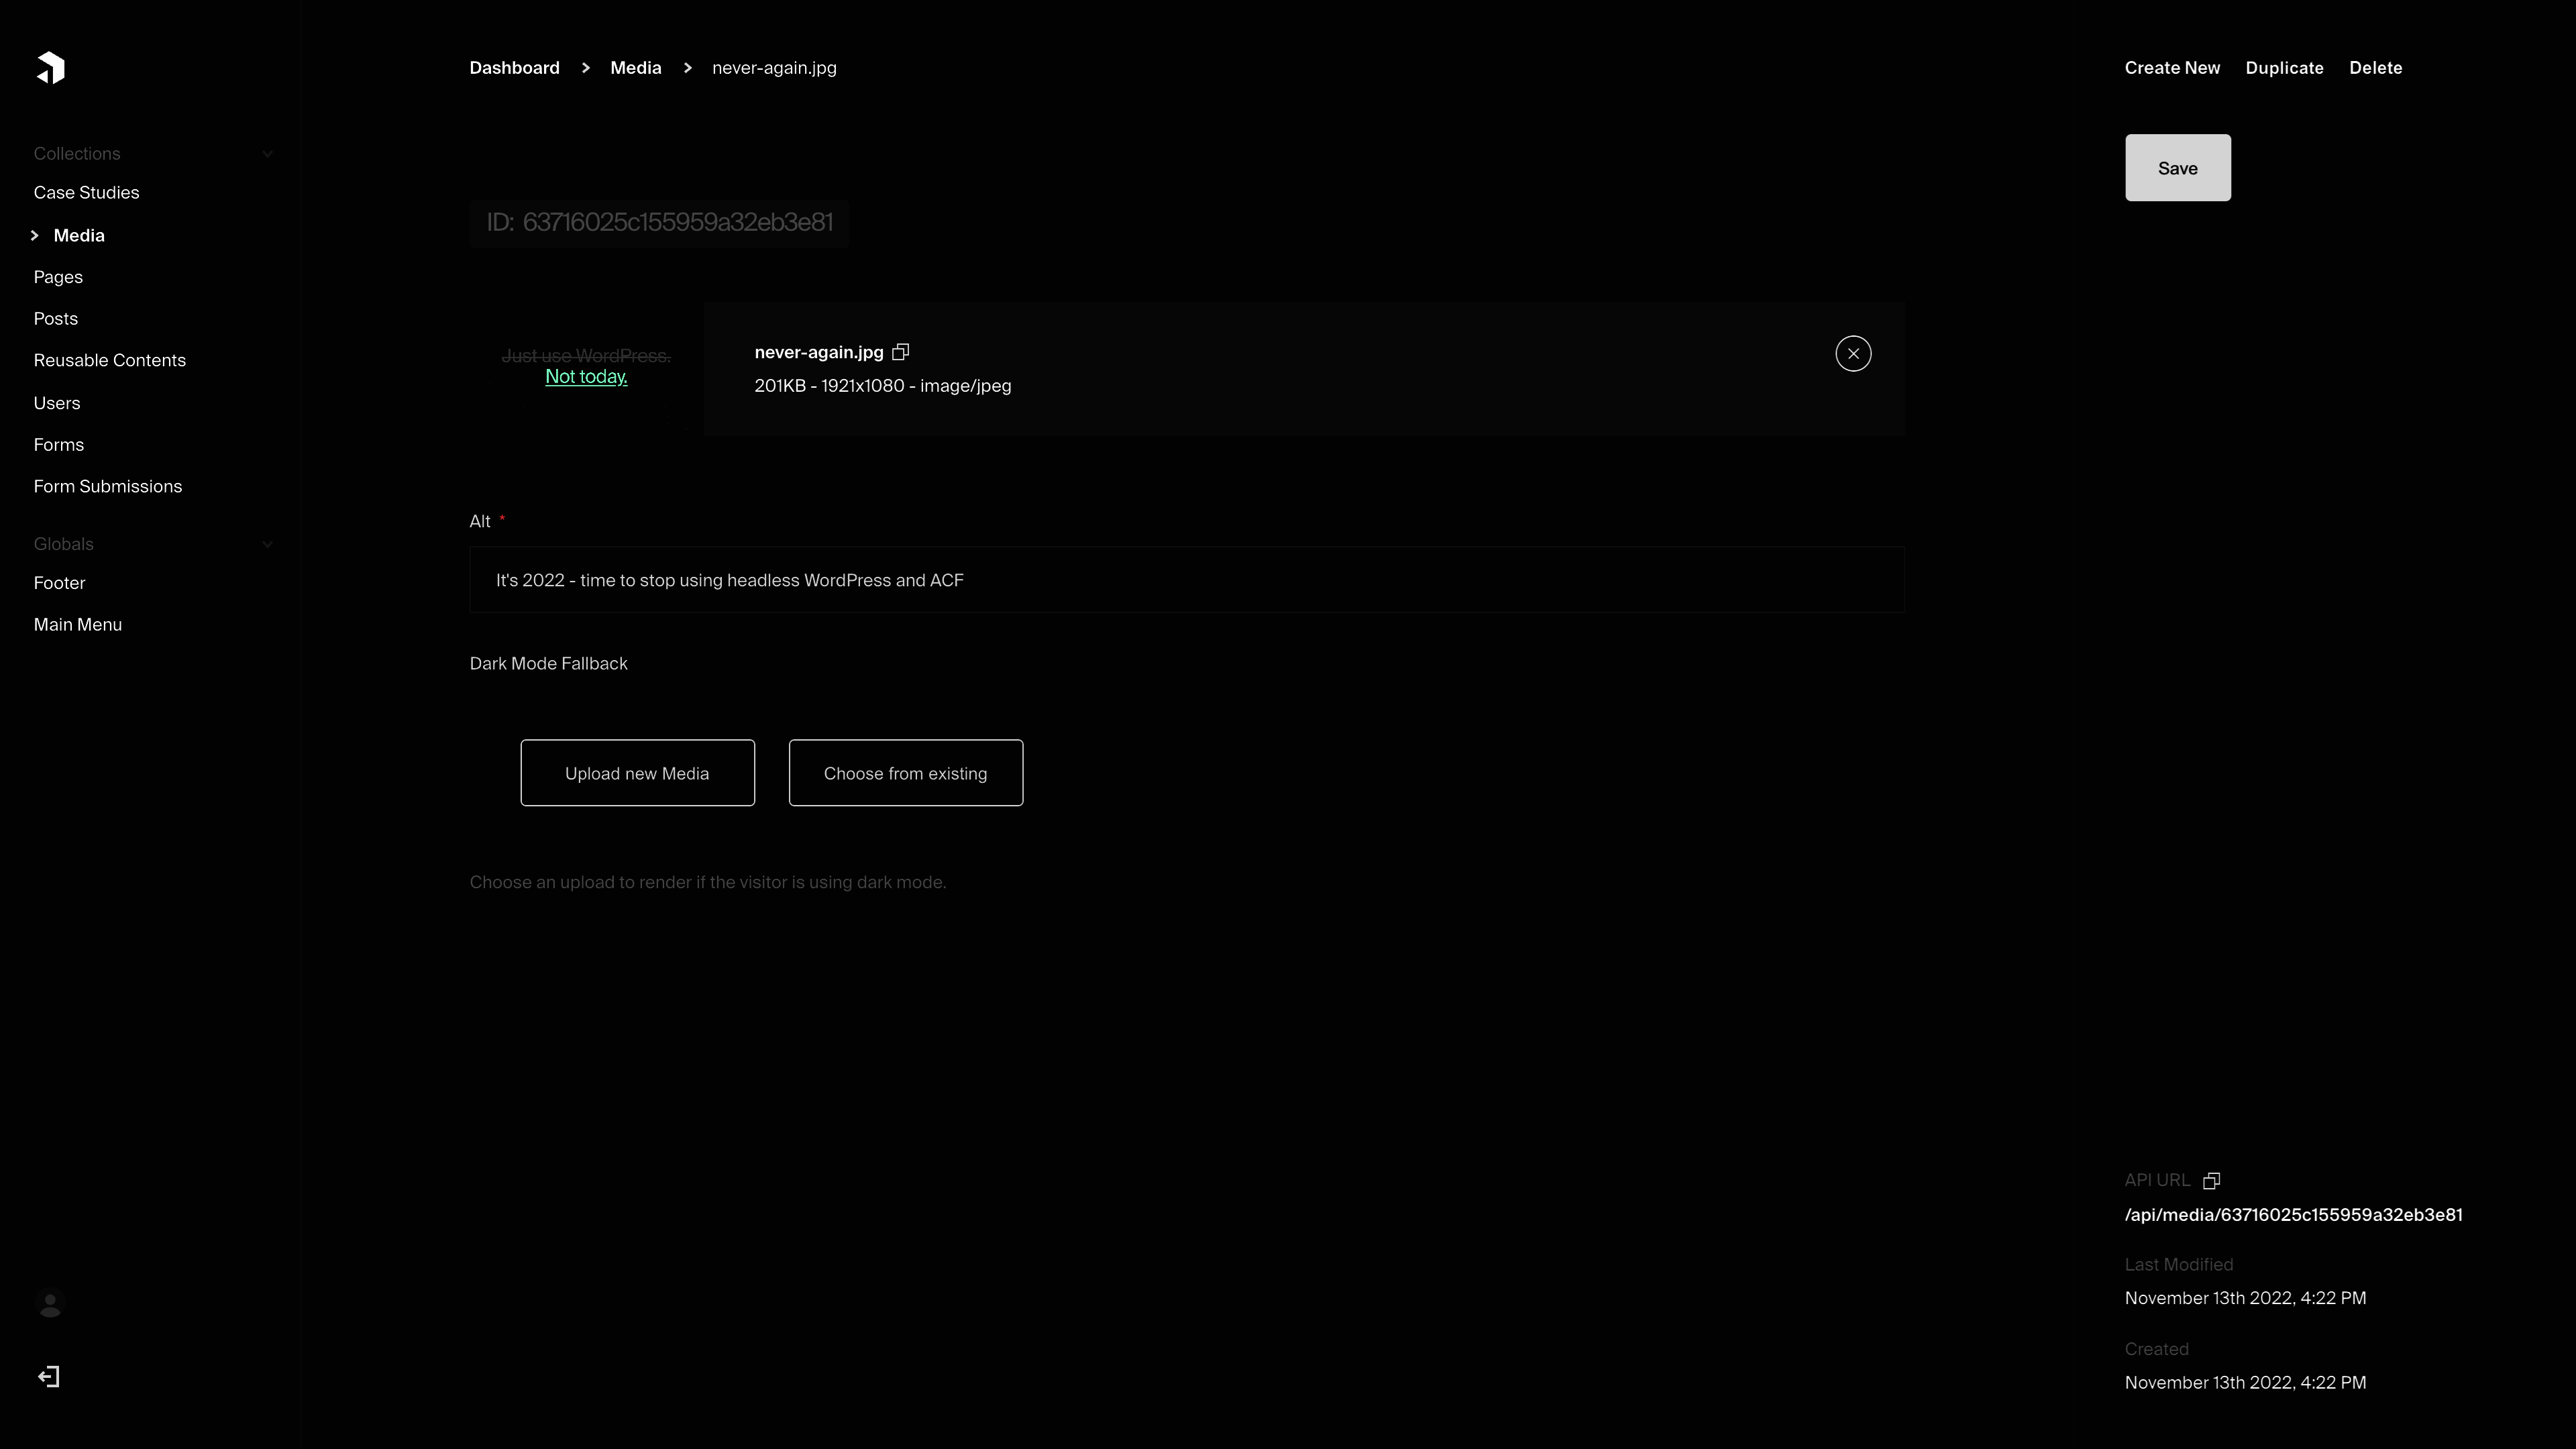Click the Media sidebar chevron indicator
Viewport: 2576px width, 1449px height.
[x=35, y=236]
